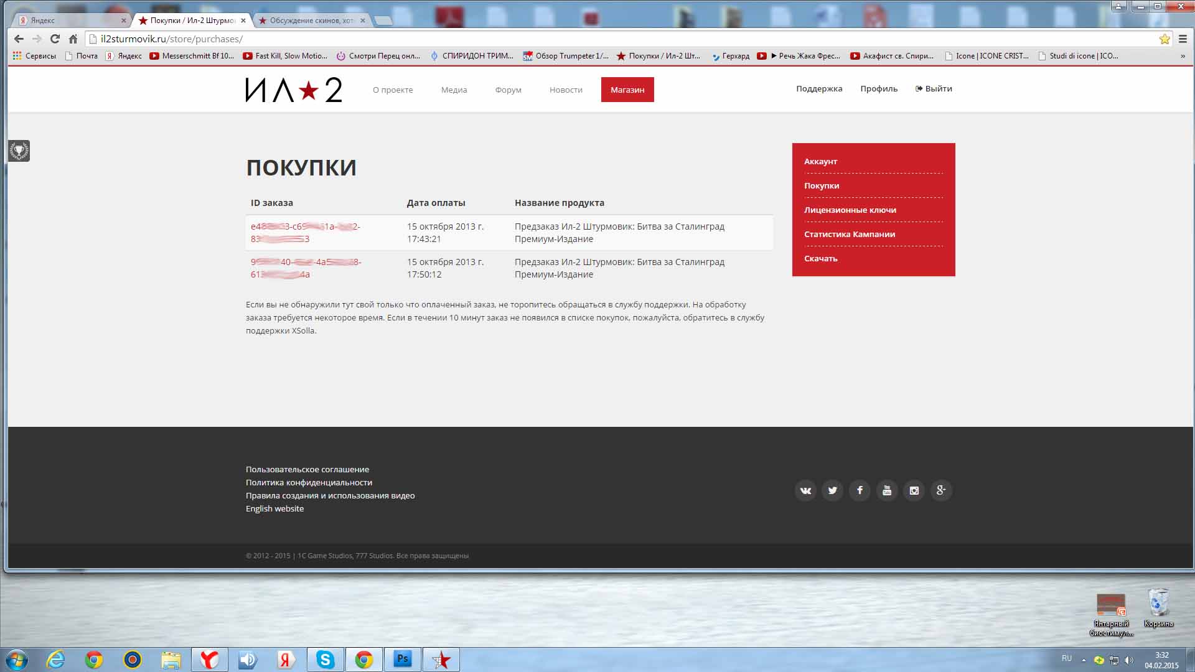Open the Герхард bookmark
The height and width of the screenshot is (672, 1195).
(x=731, y=56)
